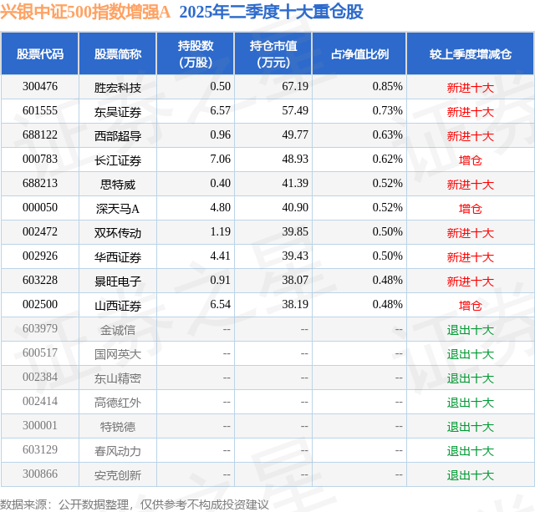This screenshot has height=512, width=535.
Task: Select stock code 603979
Action: 40,328
